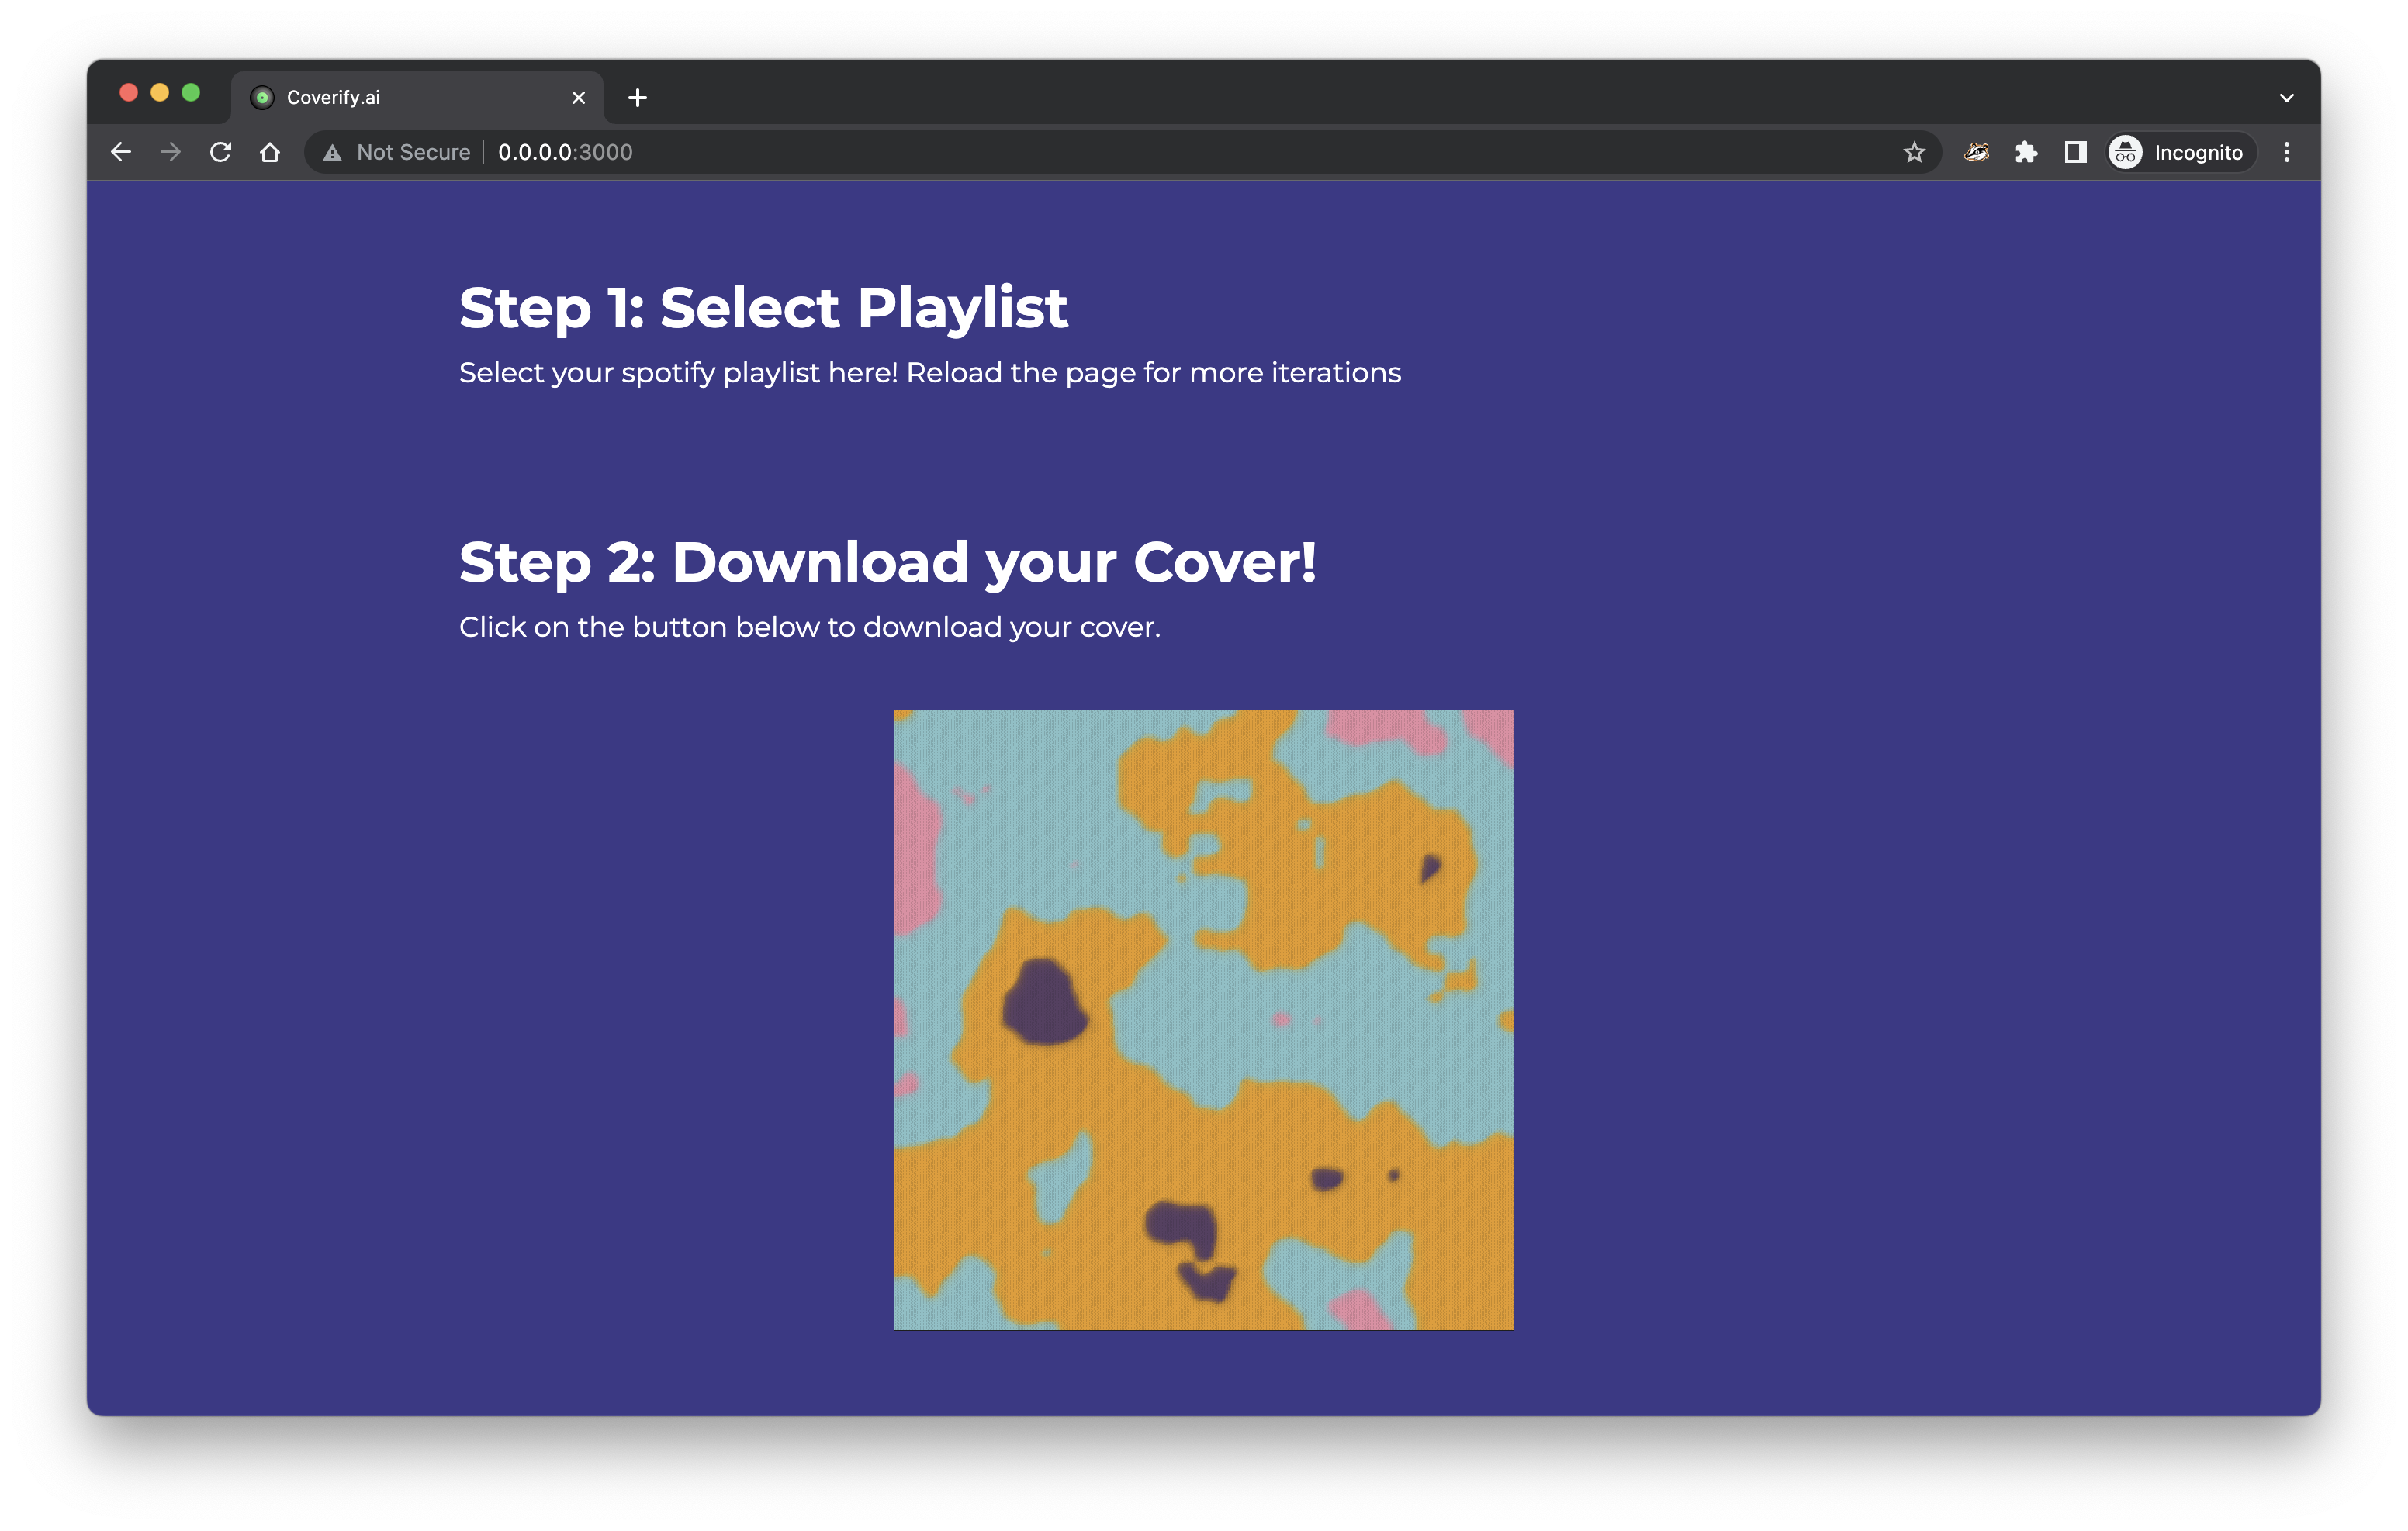Image resolution: width=2408 pixels, height=1531 pixels.
Task: Click the green macOS fullscreen window button
Action: pos(191,93)
